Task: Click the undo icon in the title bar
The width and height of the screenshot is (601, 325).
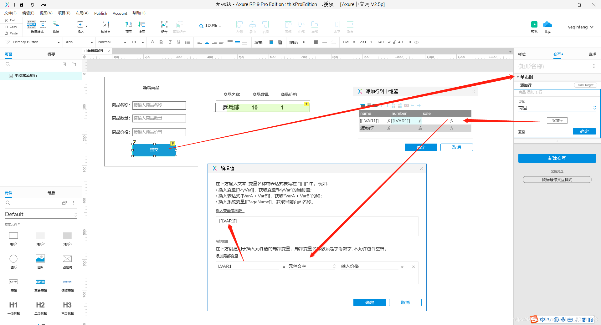Action: 32,5
